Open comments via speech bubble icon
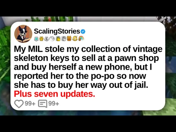Screen dimensions: 176x132 coord(43,104)
